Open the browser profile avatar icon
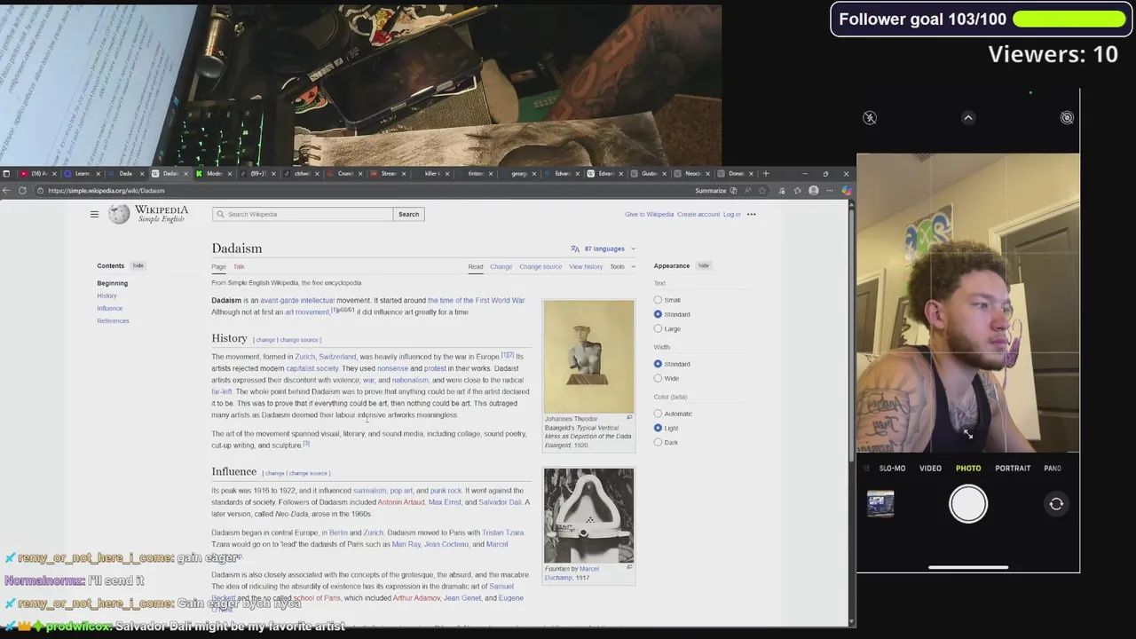The height and width of the screenshot is (639, 1136). [813, 191]
